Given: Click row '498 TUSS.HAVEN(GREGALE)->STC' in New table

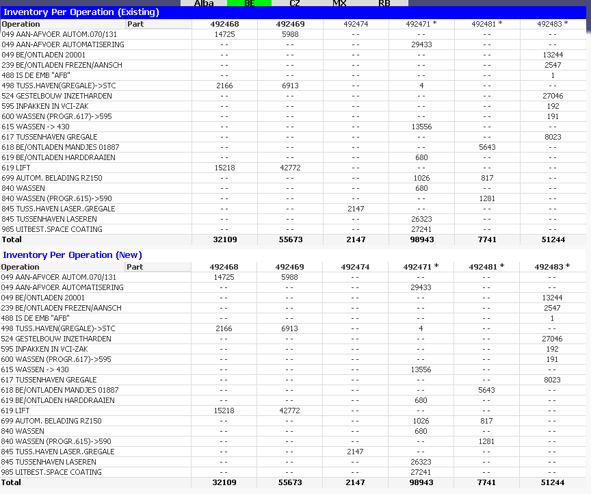Looking at the screenshot, I should pos(293,328).
